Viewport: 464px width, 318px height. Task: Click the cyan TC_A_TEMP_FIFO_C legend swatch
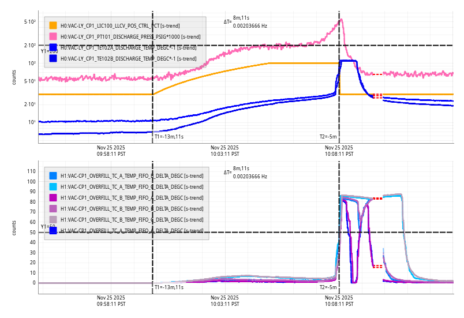53,186
